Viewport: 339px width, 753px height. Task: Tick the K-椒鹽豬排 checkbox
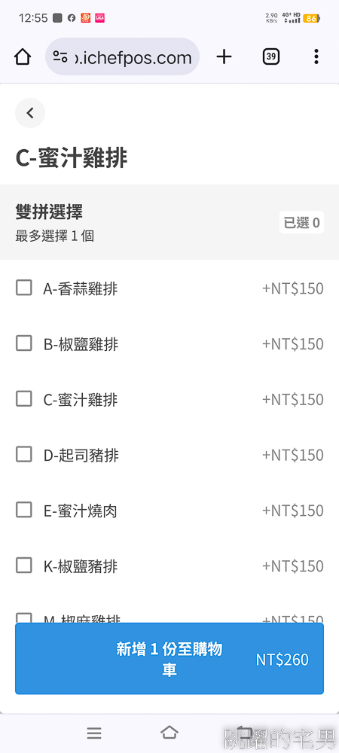[x=24, y=566]
